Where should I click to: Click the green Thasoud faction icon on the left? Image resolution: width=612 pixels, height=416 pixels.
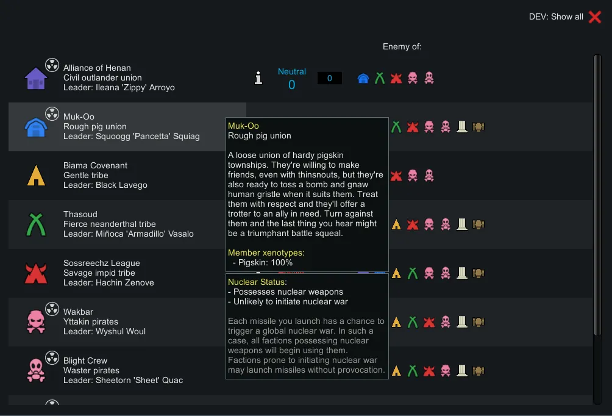click(36, 225)
